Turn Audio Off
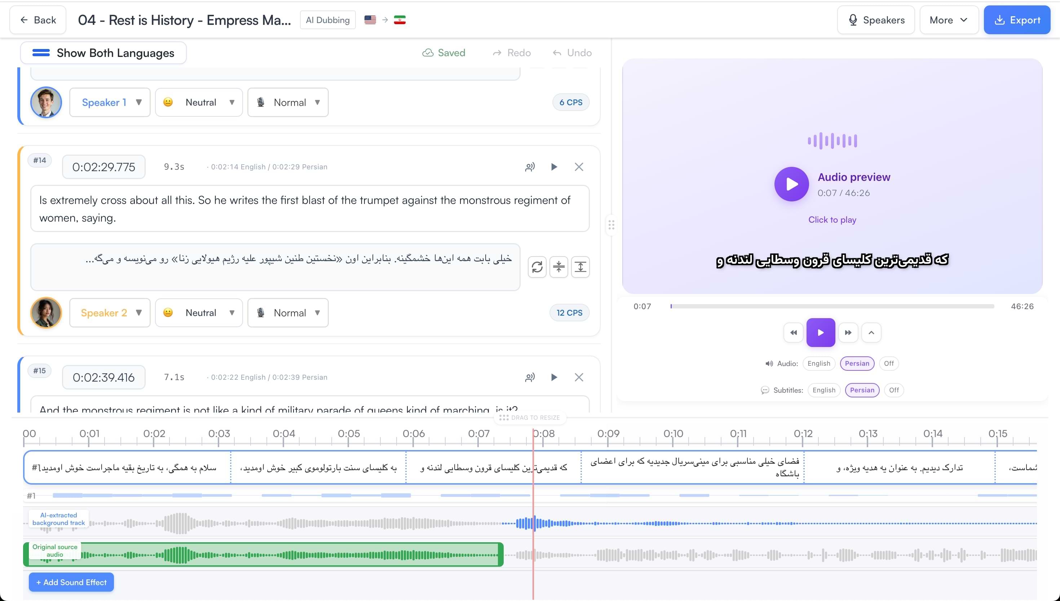This screenshot has width=1060, height=601. point(889,364)
